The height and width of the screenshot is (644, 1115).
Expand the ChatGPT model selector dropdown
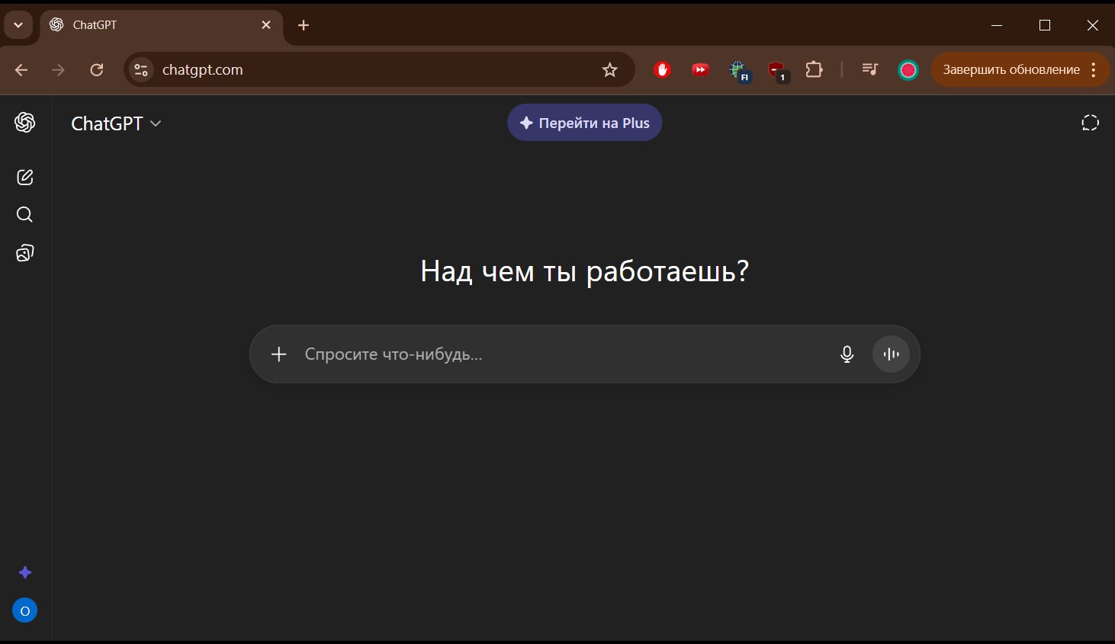116,123
